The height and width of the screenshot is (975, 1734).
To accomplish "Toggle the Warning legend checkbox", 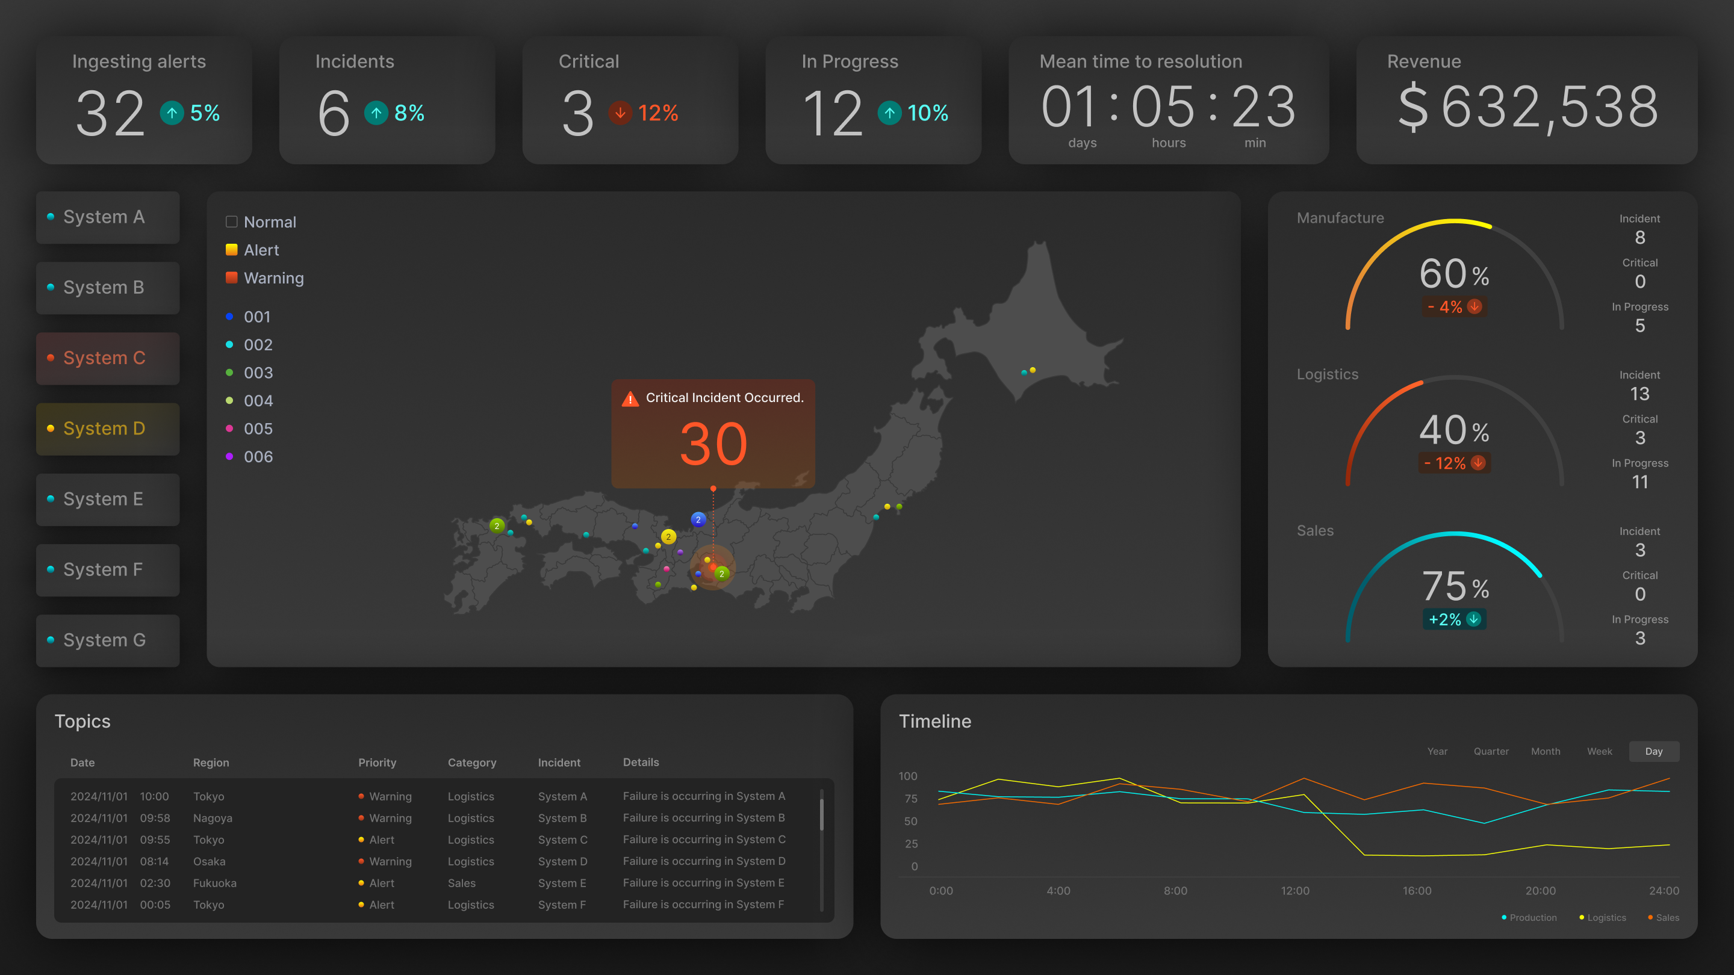I will click(x=232, y=278).
